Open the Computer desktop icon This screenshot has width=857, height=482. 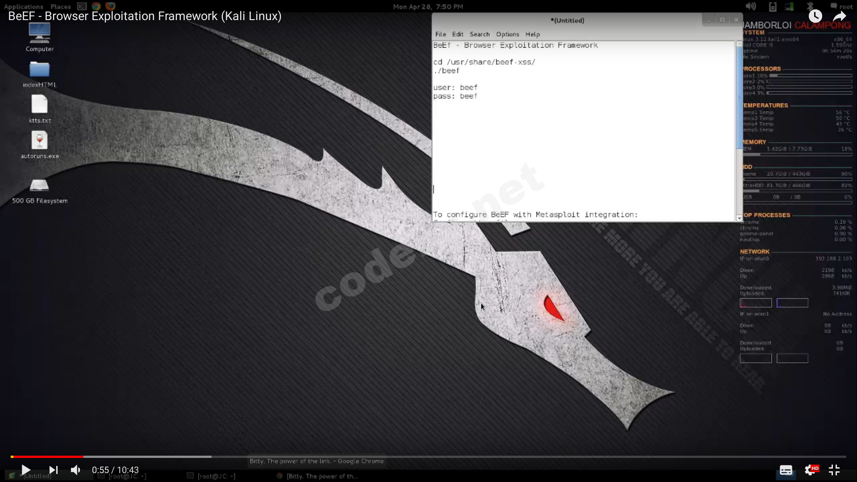[39, 37]
